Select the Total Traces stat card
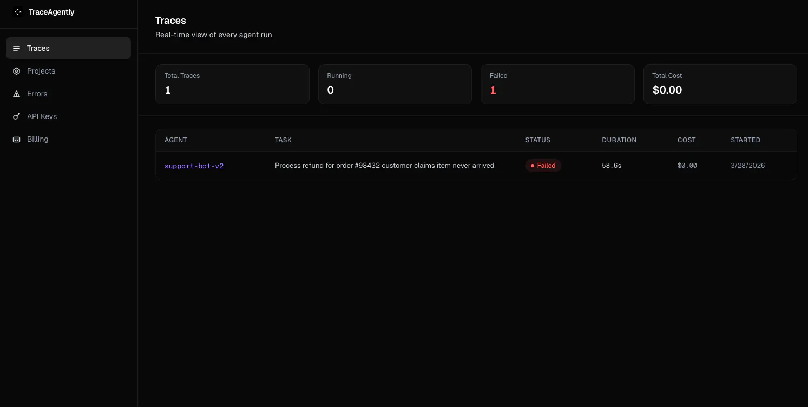Viewport: 808px width, 407px height. 232,84
